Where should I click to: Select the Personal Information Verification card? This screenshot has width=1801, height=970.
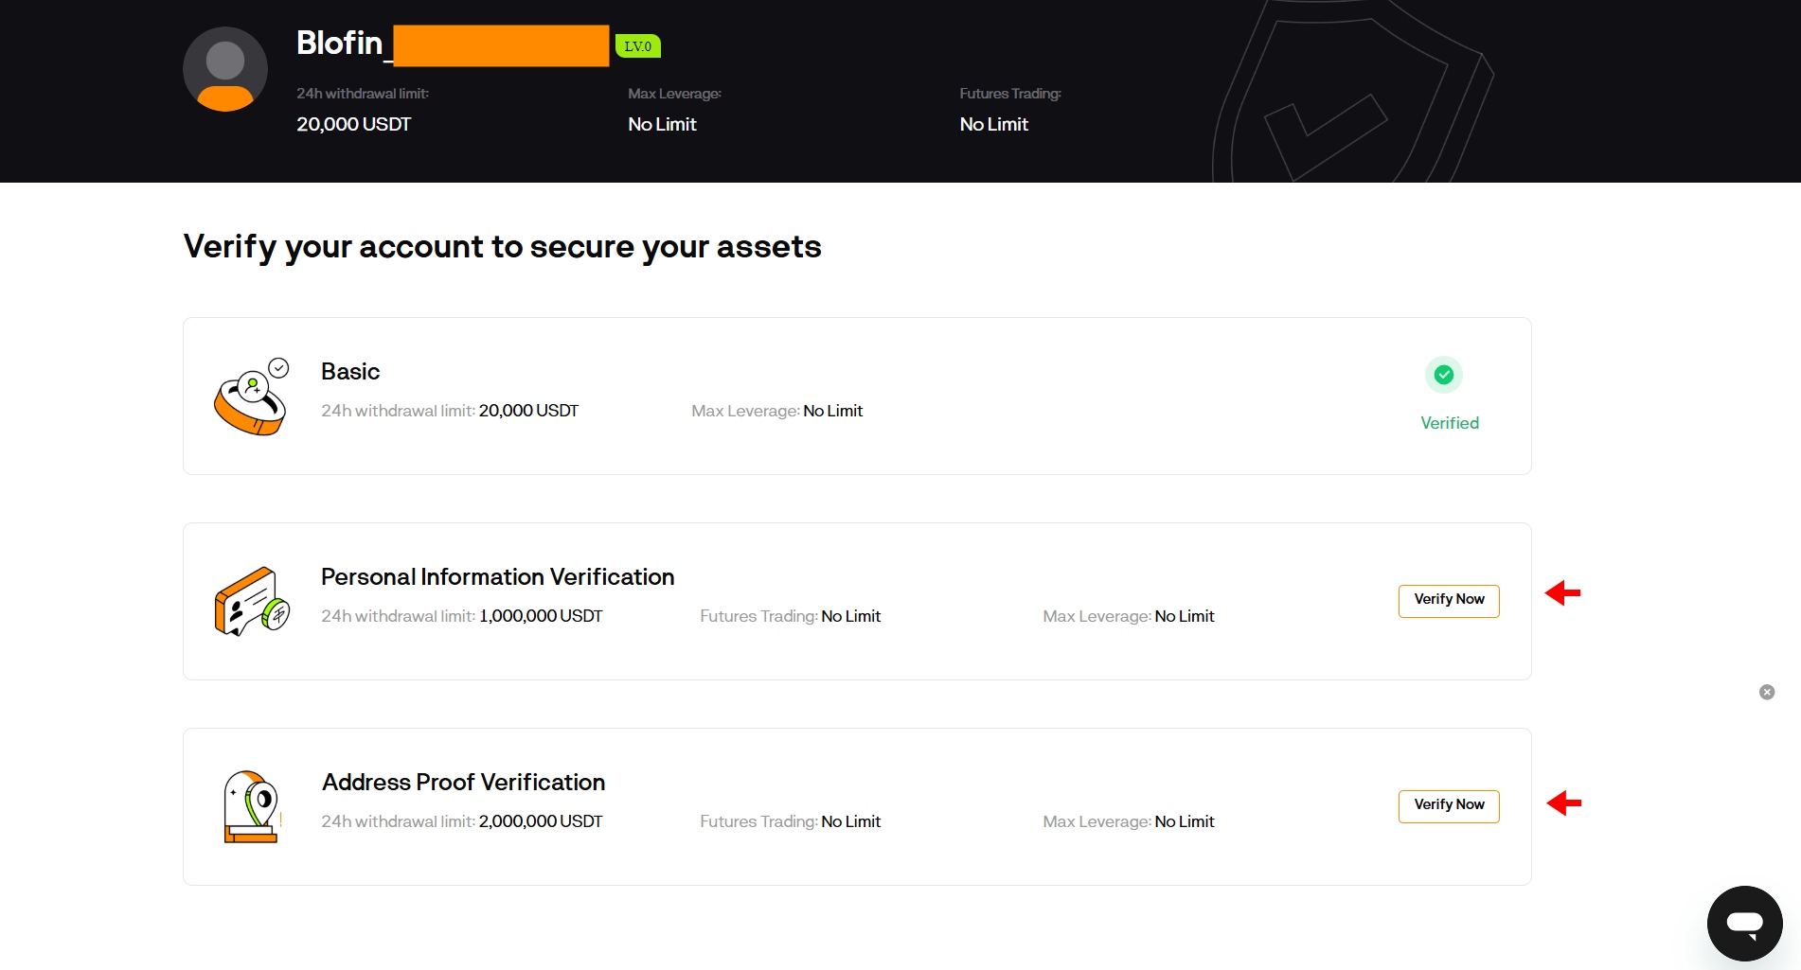[852, 602]
